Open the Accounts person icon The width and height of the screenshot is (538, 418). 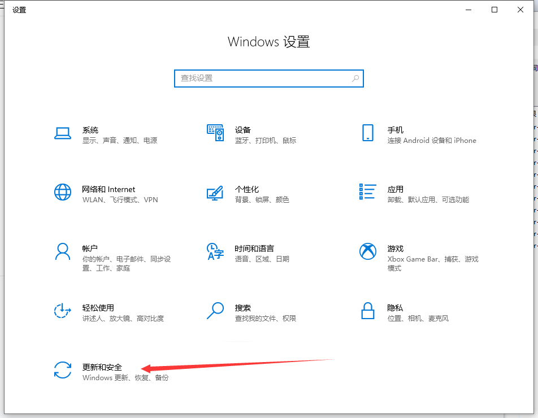pyautogui.click(x=63, y=252)
